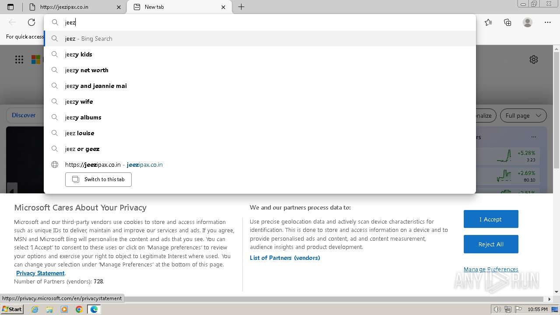Select the New tab tab

179,7
